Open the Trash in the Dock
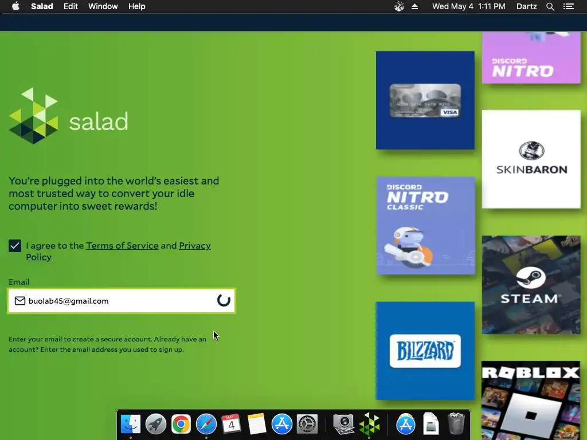 tap(456, 425)
